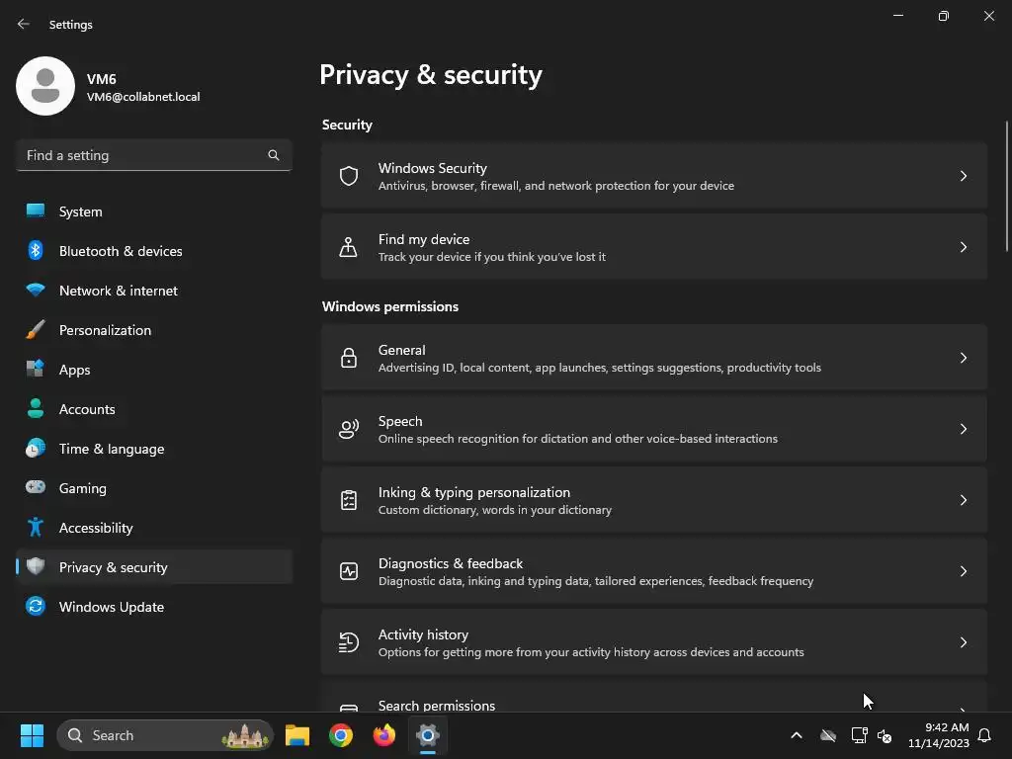Image resolution: width=1012 pixels, height=759 pixels.
Task: Click the Inking & typing clipboard icon
Action: [348, 500]
